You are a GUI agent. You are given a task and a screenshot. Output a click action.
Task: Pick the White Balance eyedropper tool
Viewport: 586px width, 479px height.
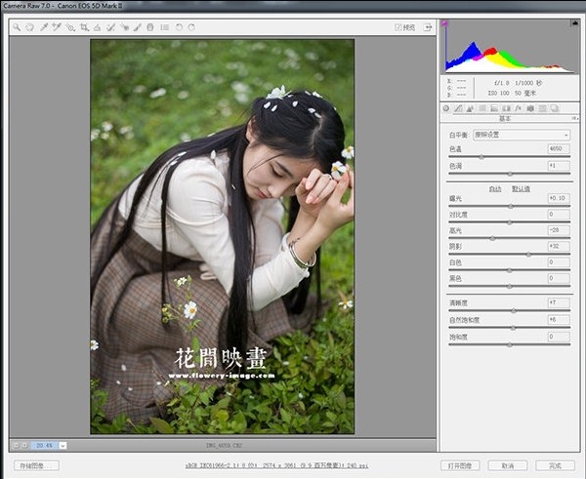coord(44,27)
